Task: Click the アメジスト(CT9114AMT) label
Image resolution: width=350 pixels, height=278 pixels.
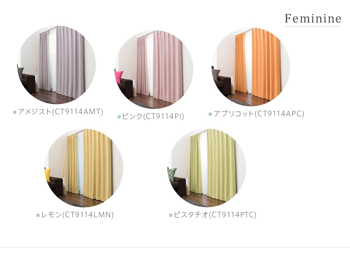Action: coord(61,112)
